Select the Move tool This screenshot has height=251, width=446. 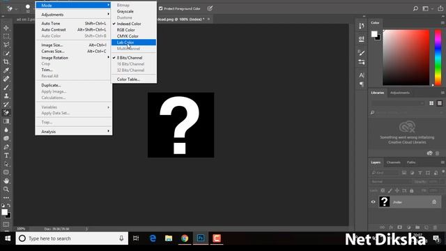pos(6,28)
